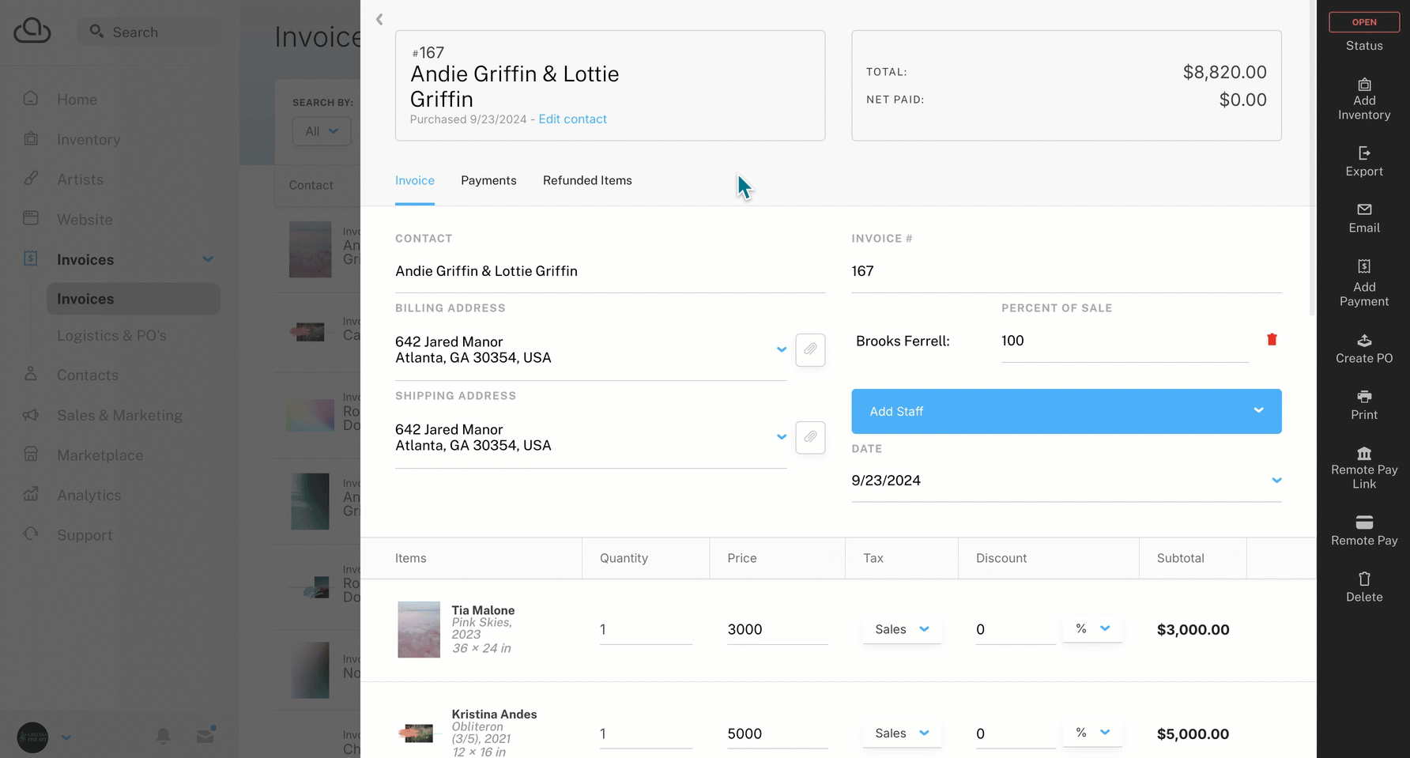The width and height of the screenshot is (1410, 758).
Task: Delete this invoice
Action: pyautogui.click(x=1363, y=586)
